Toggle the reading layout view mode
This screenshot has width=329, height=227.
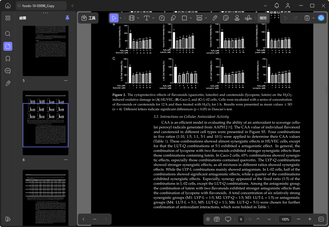point(217,219)
